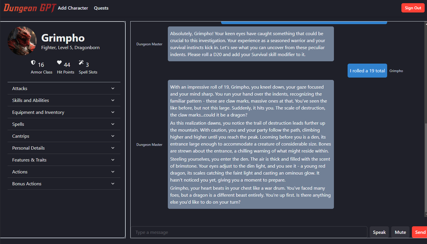The width and height of the screenshot is (427, 244).
Task: Expand the Skills and Abilities section
Action: 64,101
